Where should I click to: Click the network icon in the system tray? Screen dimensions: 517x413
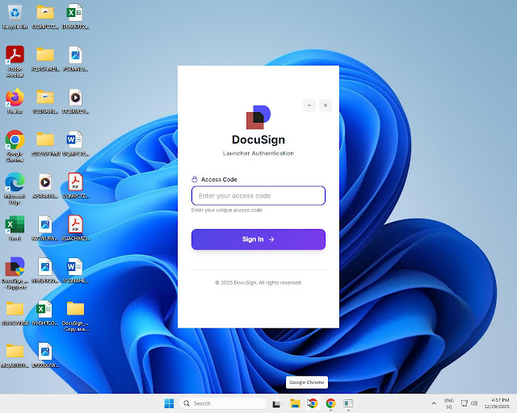[x=464, y=403]
